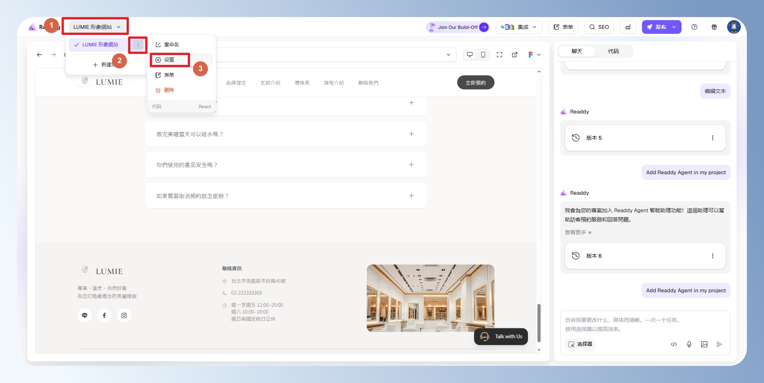Viewport: 764px width, 383px height.
Task: Expand the LUMIE 形象網站 project dropdown
Action: pyautogui.click(x=97, y=27)
